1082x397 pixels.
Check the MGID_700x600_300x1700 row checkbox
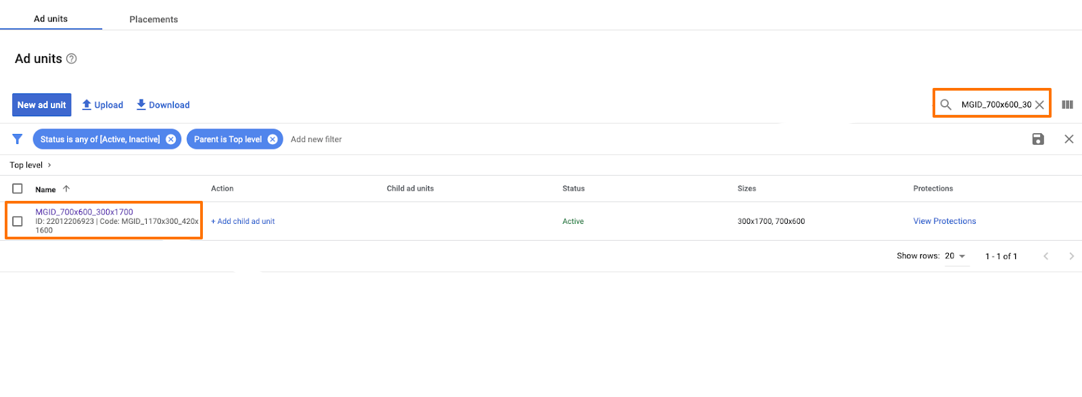coord(18,221)
